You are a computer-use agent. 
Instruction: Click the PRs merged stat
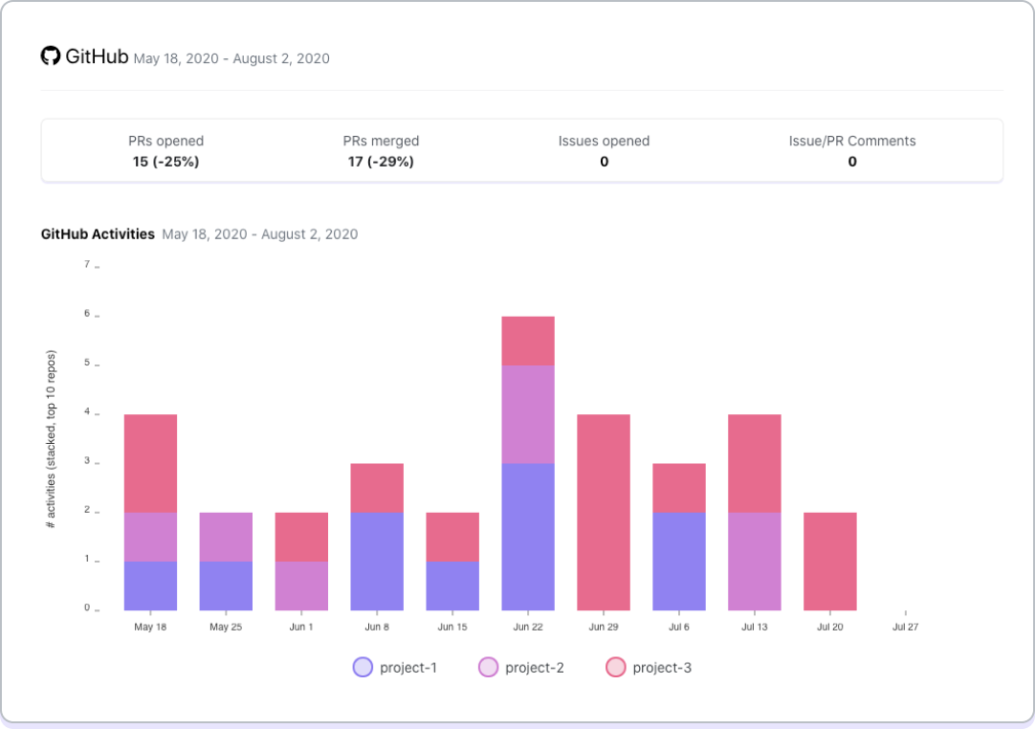point(381,151)
